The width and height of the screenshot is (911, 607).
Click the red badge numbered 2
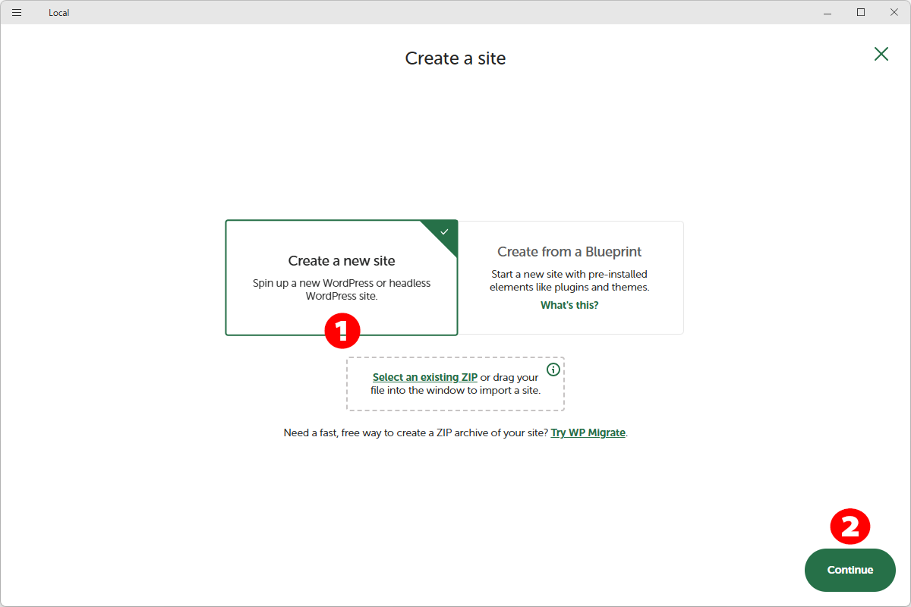(850, 526)
